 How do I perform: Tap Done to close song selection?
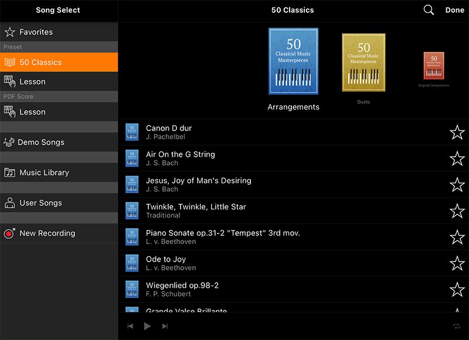tap(454, 10)
